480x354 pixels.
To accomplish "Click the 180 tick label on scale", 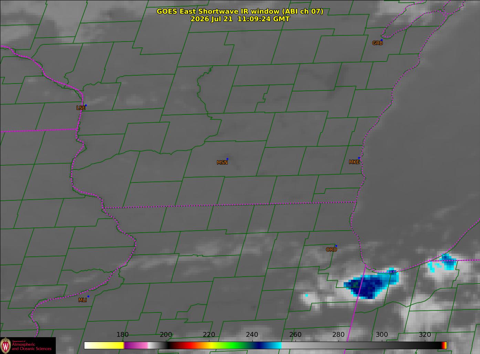I will (x=123, y=334).
